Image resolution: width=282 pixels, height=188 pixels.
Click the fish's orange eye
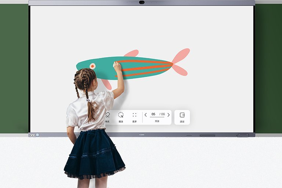93,66
